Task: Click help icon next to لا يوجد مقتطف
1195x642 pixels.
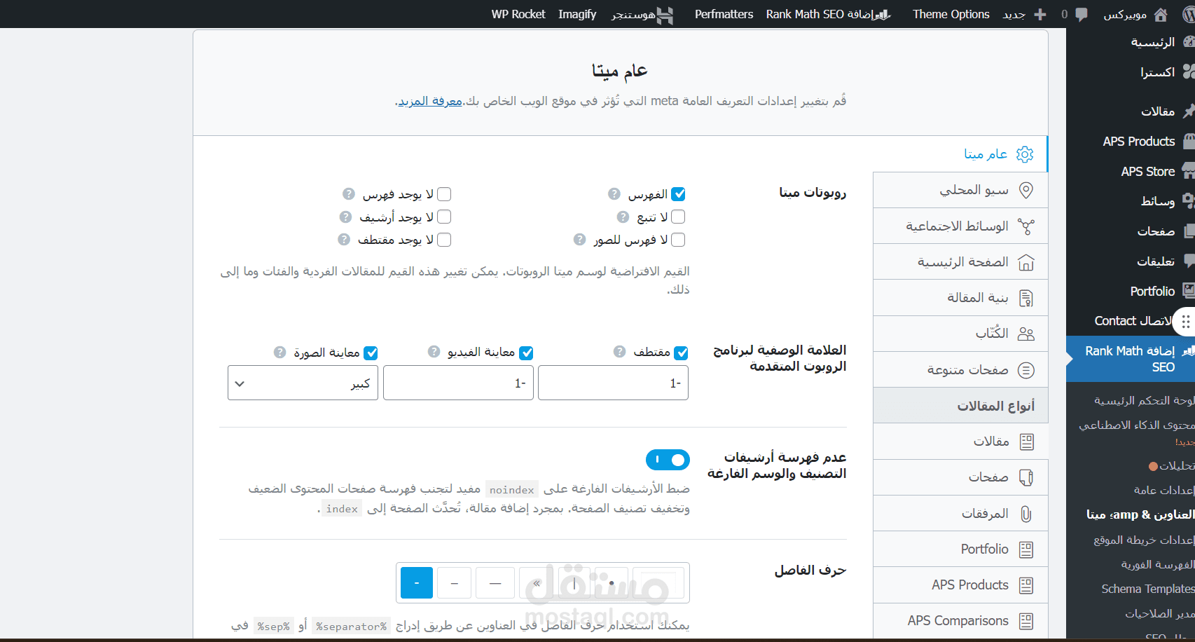Action: 344,239
